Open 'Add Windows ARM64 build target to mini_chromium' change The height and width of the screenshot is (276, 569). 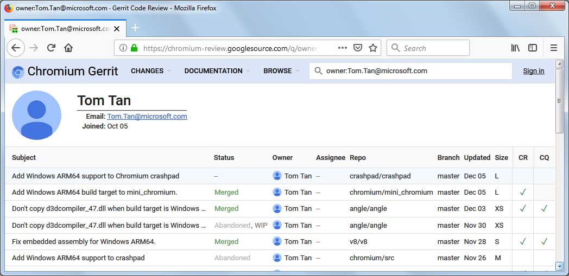pyautogui.click(x=94, y=192)
